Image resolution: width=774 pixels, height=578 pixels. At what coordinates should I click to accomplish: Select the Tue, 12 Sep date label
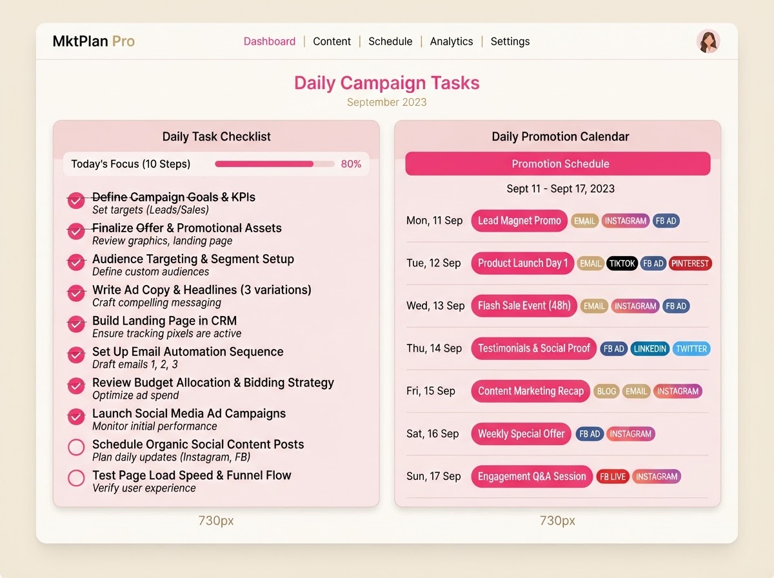433,263
